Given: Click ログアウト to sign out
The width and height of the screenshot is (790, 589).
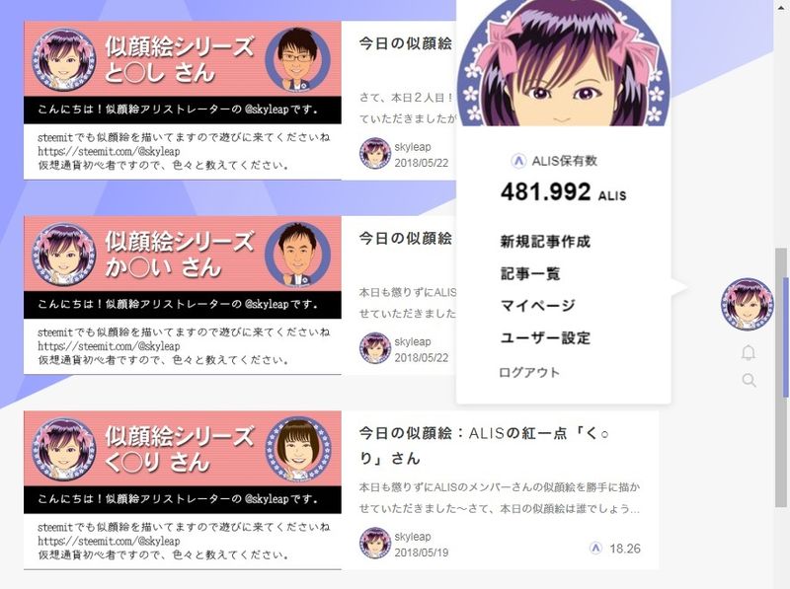Looking at the screenshot, I should coord(529,373).
